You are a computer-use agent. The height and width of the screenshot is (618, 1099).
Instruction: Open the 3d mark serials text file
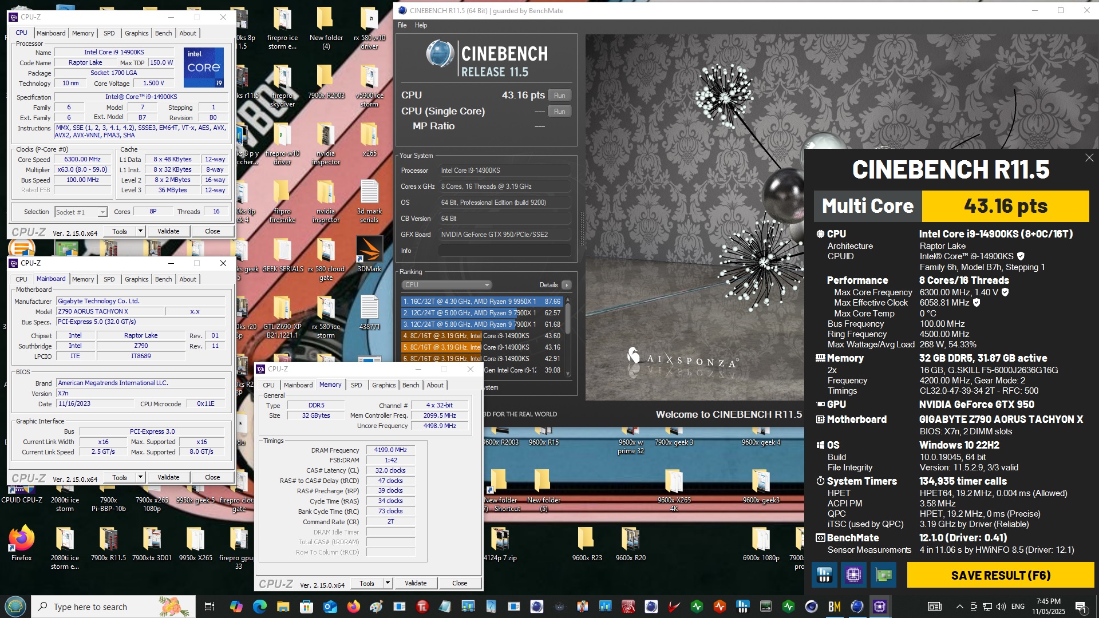(369, 201)
